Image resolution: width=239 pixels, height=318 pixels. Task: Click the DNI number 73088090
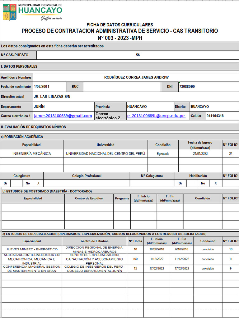187,87
